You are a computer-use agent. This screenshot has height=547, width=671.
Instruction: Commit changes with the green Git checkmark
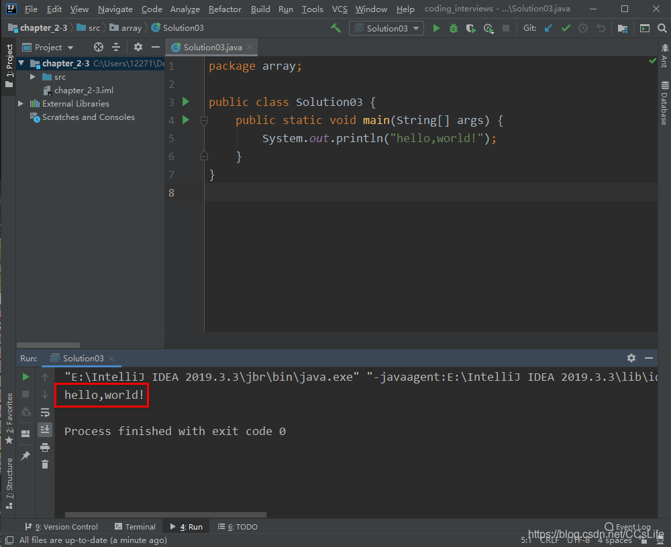click(566, 28)
